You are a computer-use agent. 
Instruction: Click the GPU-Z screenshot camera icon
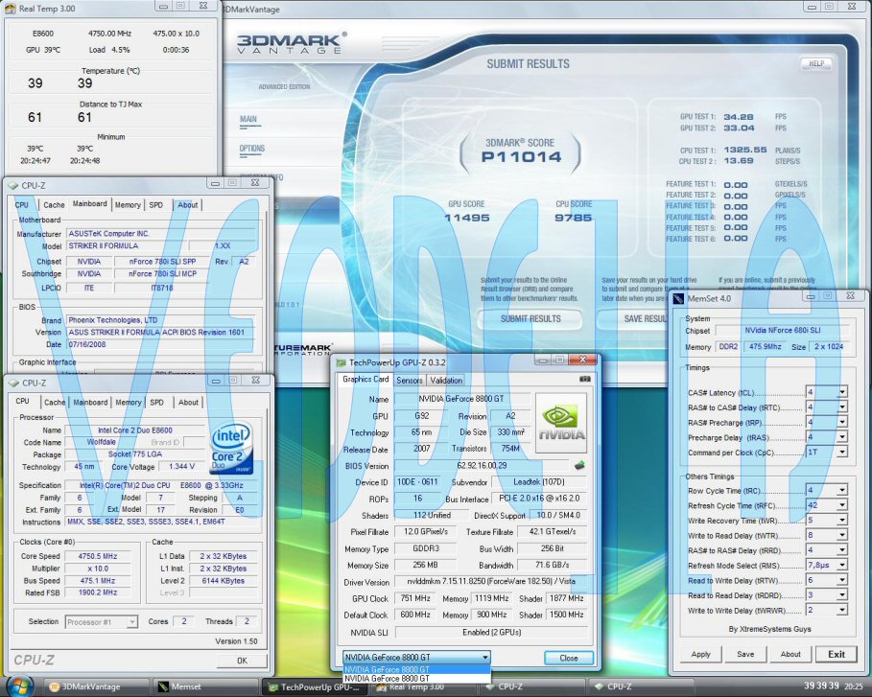pos(584,379)
